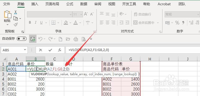
Task: Click the Borders icon
Action: tap(53, 23)
